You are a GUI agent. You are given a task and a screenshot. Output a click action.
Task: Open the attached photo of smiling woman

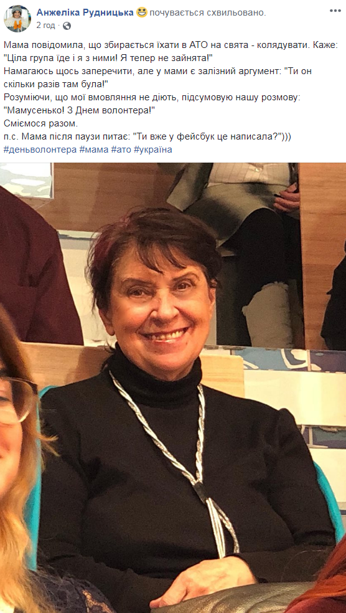tap(173, 387)
